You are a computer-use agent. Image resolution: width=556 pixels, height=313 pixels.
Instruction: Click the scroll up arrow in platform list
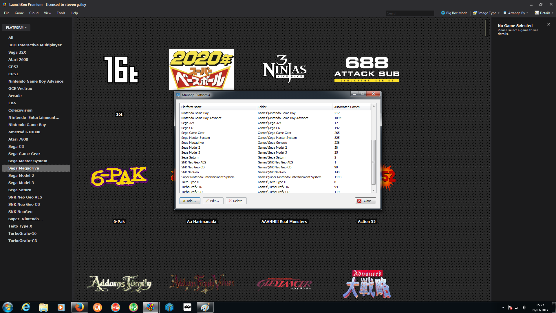point(373,106)
